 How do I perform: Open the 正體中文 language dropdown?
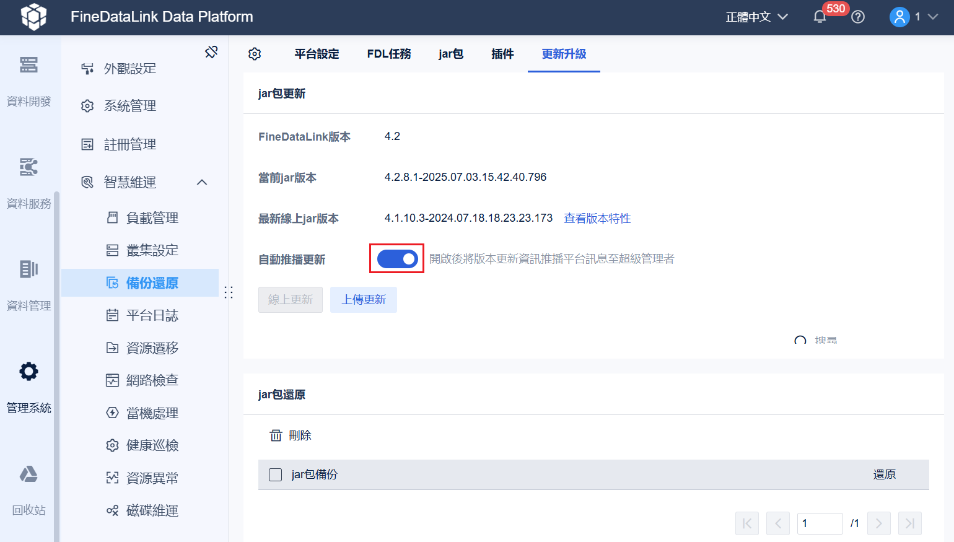tap(757, 17)
